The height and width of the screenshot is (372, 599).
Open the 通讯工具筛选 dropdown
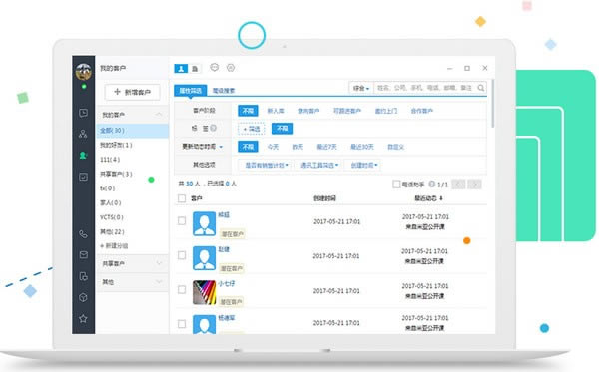pyautogui.click(x=319, y=165)
